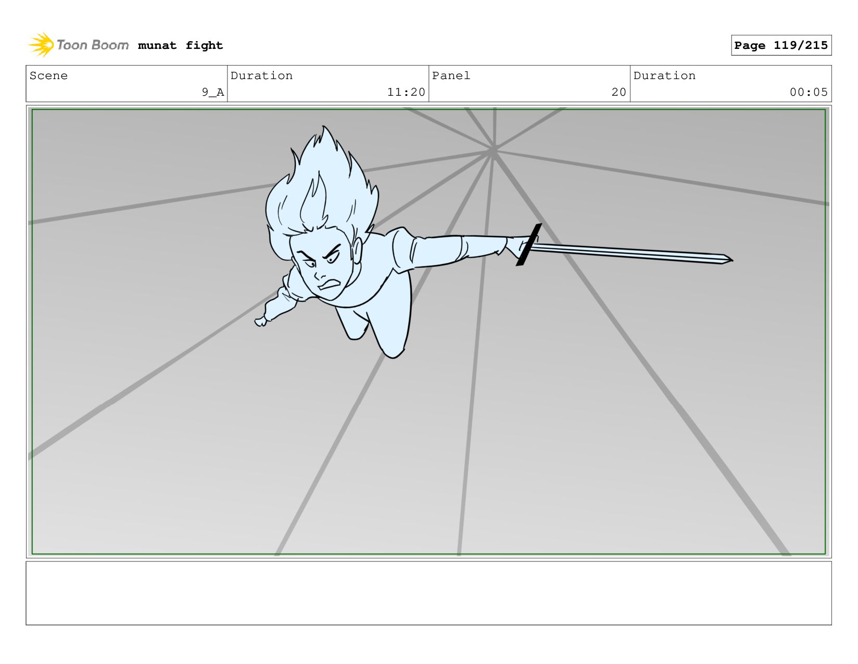Click the scene value '9_A'
This screenshot has width=858, height=664.
coord(213,92)
